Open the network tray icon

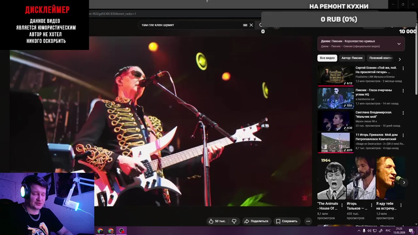point(375,231)
